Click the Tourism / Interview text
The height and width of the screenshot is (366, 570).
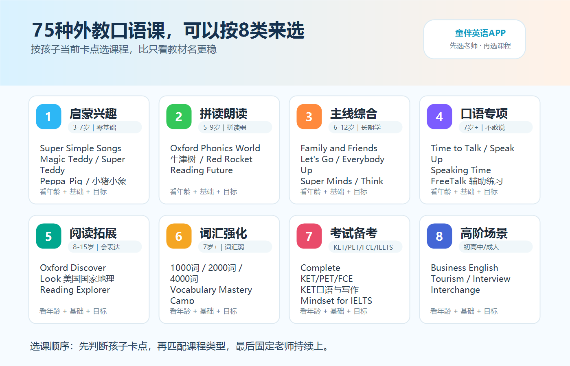471,279
